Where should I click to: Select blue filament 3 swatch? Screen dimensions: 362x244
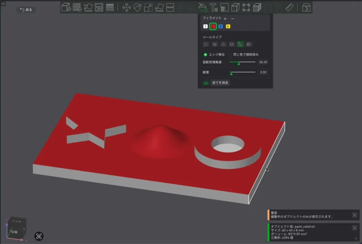pyautogui.click(x=221, y=26)
